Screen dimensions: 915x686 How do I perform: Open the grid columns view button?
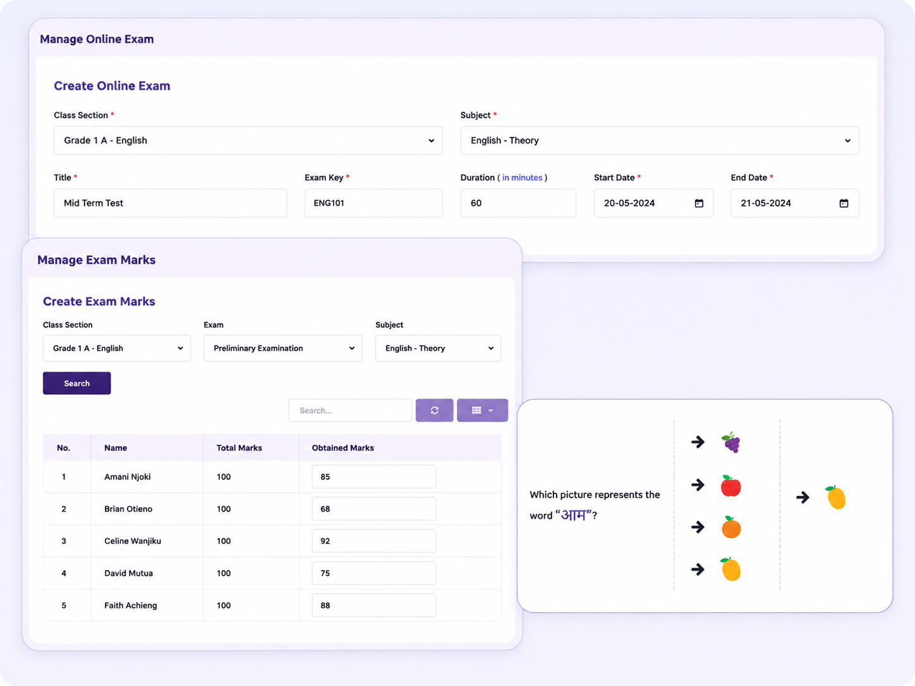point(482,411)
